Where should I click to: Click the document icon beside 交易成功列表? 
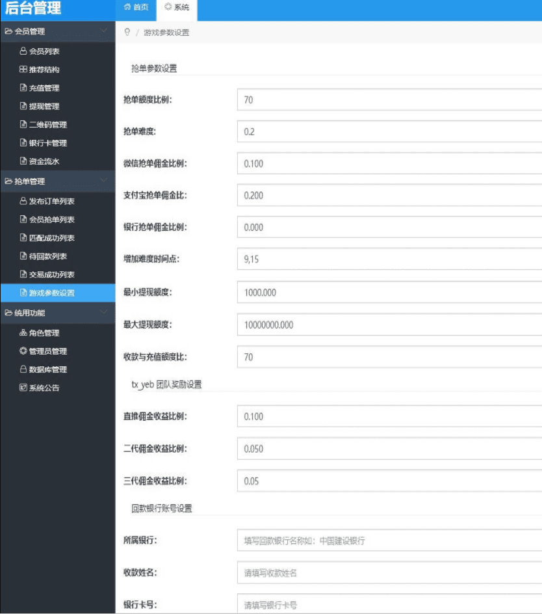pos(23,274)
